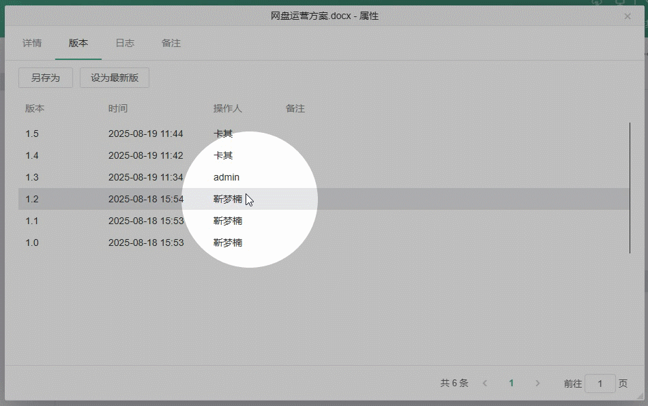The image size is (648, 406).
Task: Select the 版本 tab
Action: tap(78, 43)
